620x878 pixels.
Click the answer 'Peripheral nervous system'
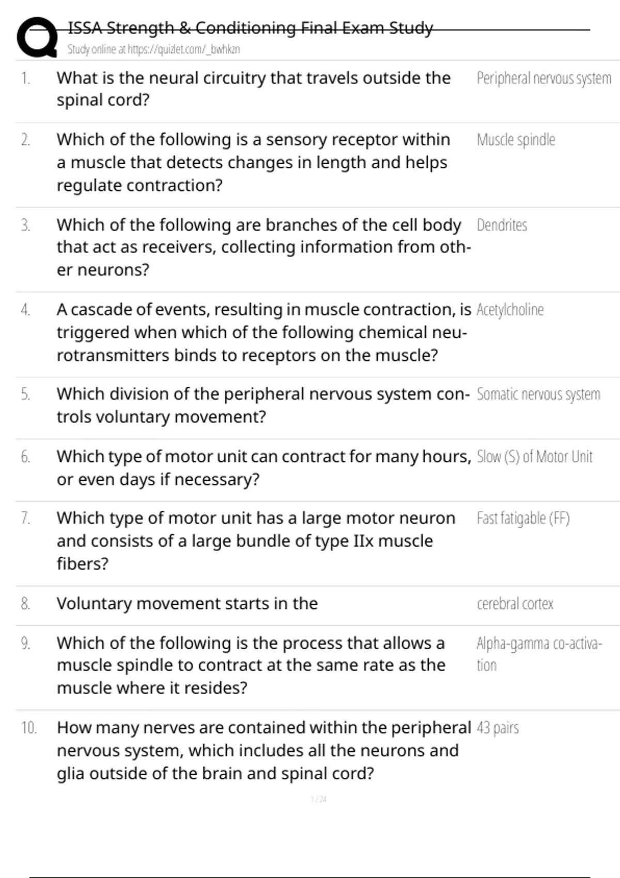[x=544, y=79]
